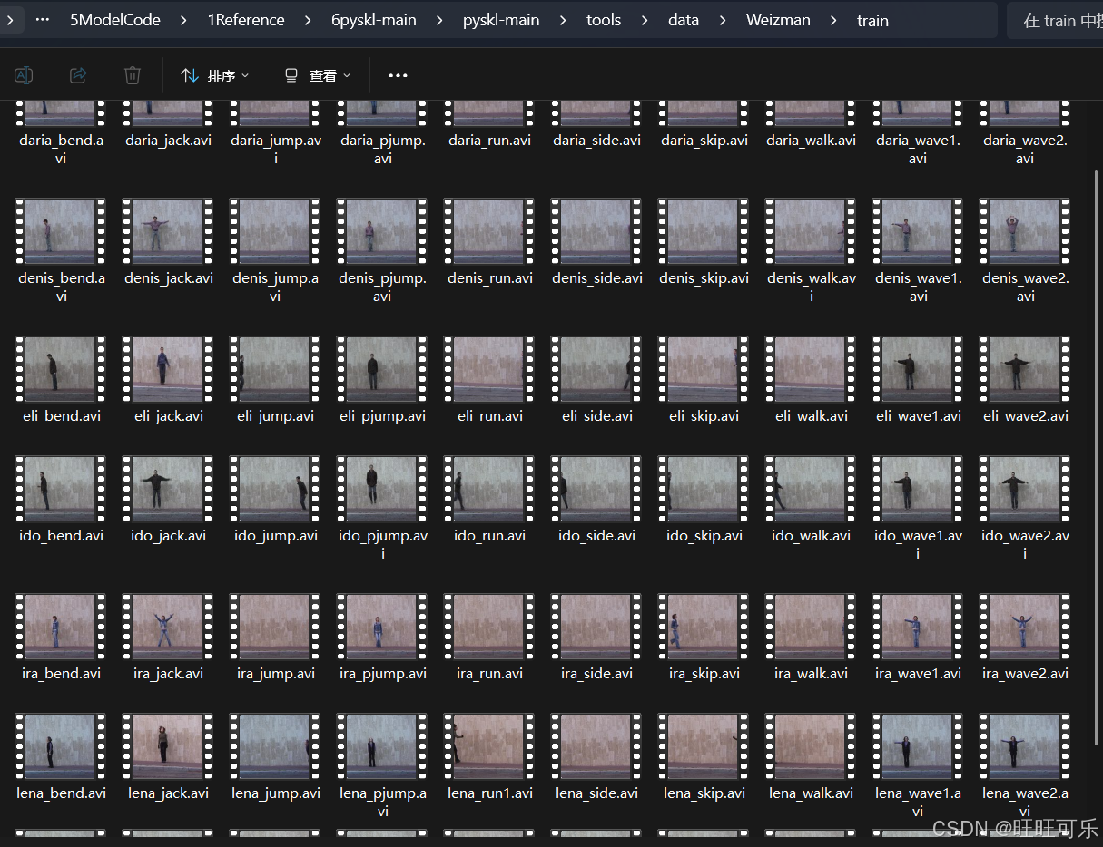Click the Share icon in the toolbar
Image resolution: width=1103 pixels, height=847 pixels.
[78, 75]
